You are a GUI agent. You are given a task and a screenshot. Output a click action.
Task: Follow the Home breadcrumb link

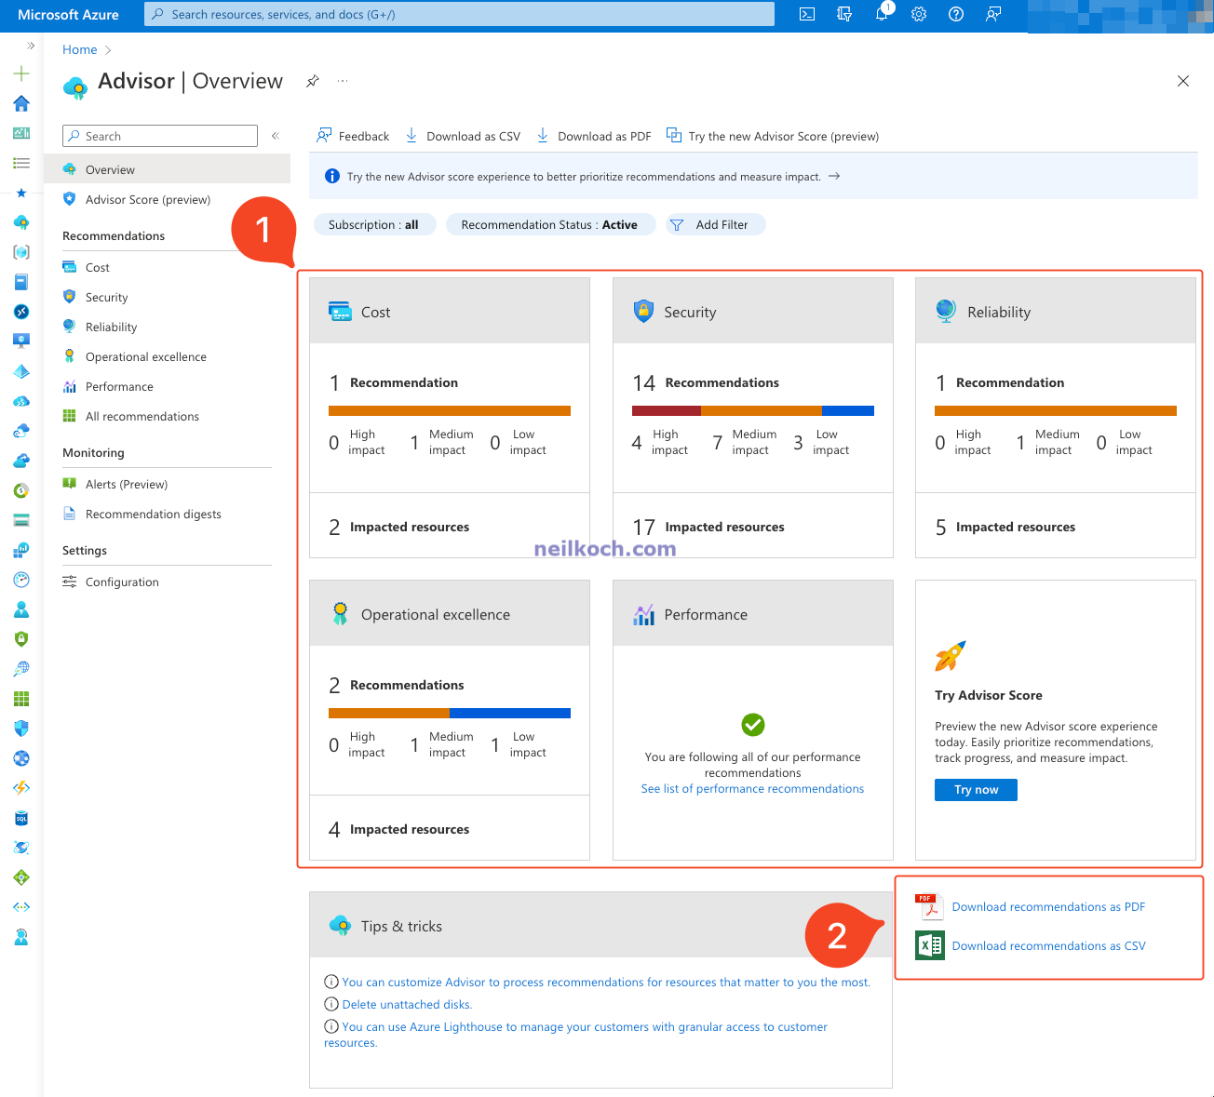80,49
